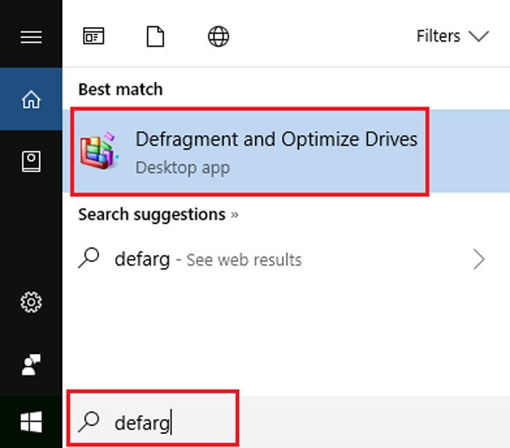The width and height of the screenshot is (510, 448).
Task: Click the Search suggestions heading
Action: (152, 215)
